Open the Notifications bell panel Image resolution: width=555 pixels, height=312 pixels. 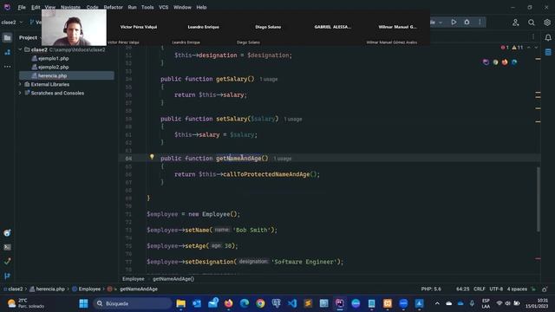click(548, 37)
